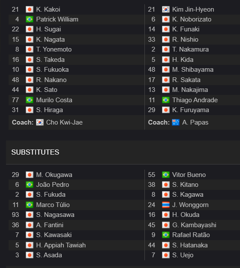The height and width of the screenshot is (268, 240).
Task: Click the Thailand flag beside J. Wonggorn
Action: pos(165,205)
